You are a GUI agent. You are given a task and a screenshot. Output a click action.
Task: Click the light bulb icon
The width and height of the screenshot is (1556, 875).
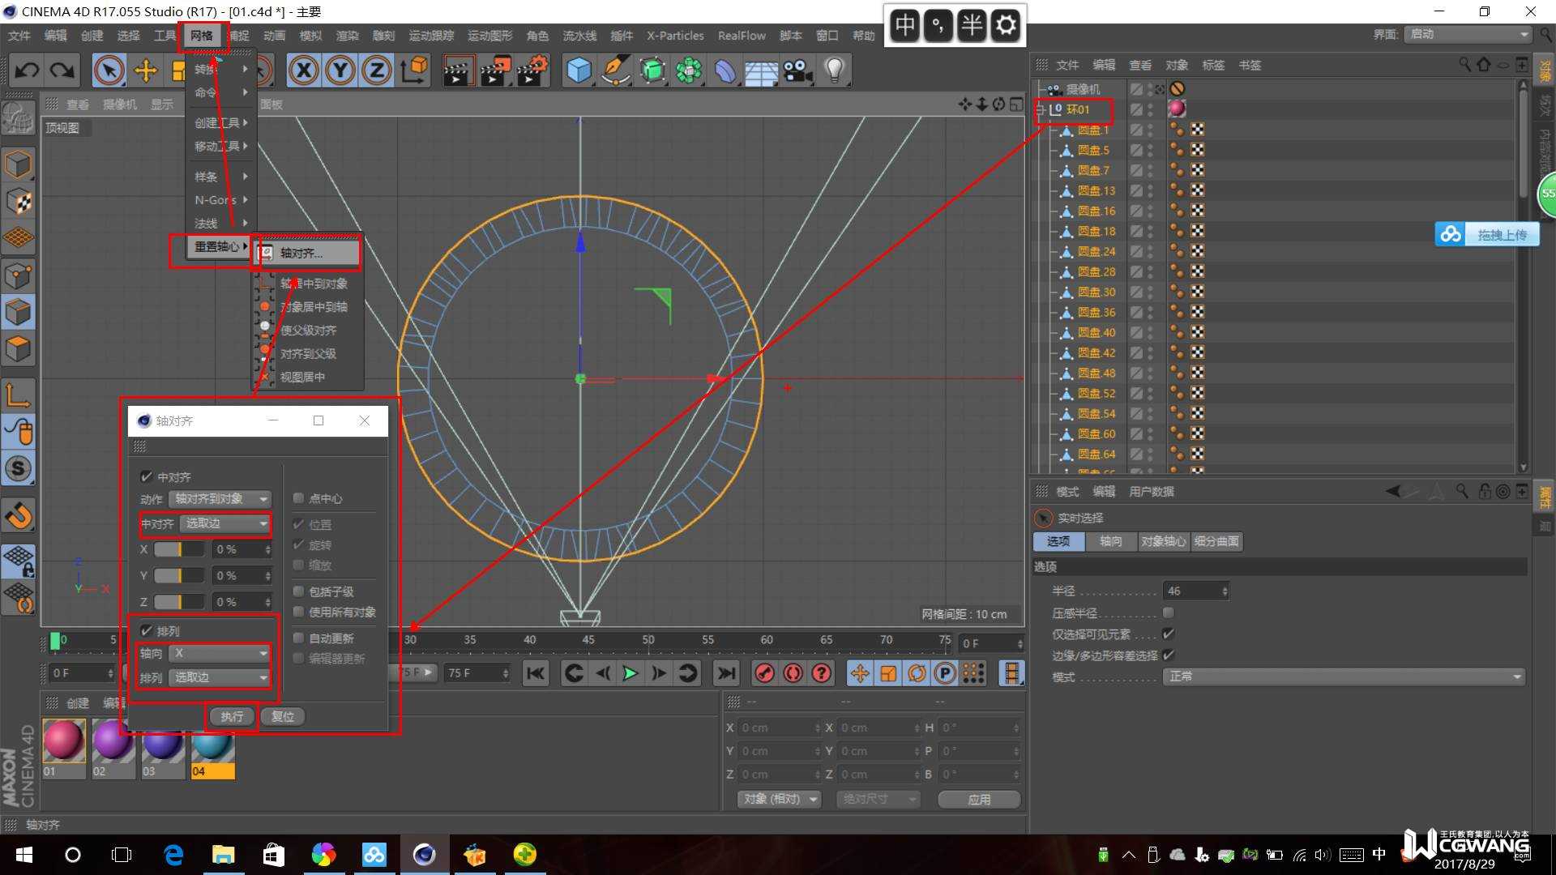tap(834, 70)
